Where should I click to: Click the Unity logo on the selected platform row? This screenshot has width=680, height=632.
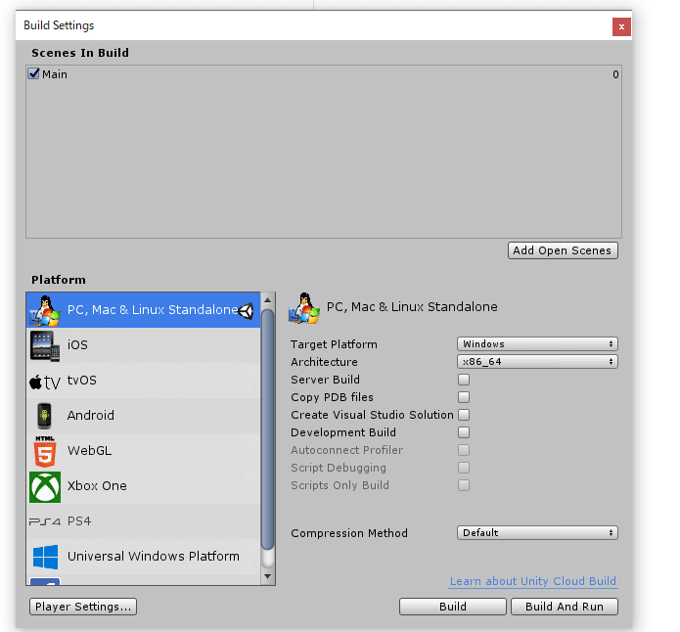coord(246,310)
